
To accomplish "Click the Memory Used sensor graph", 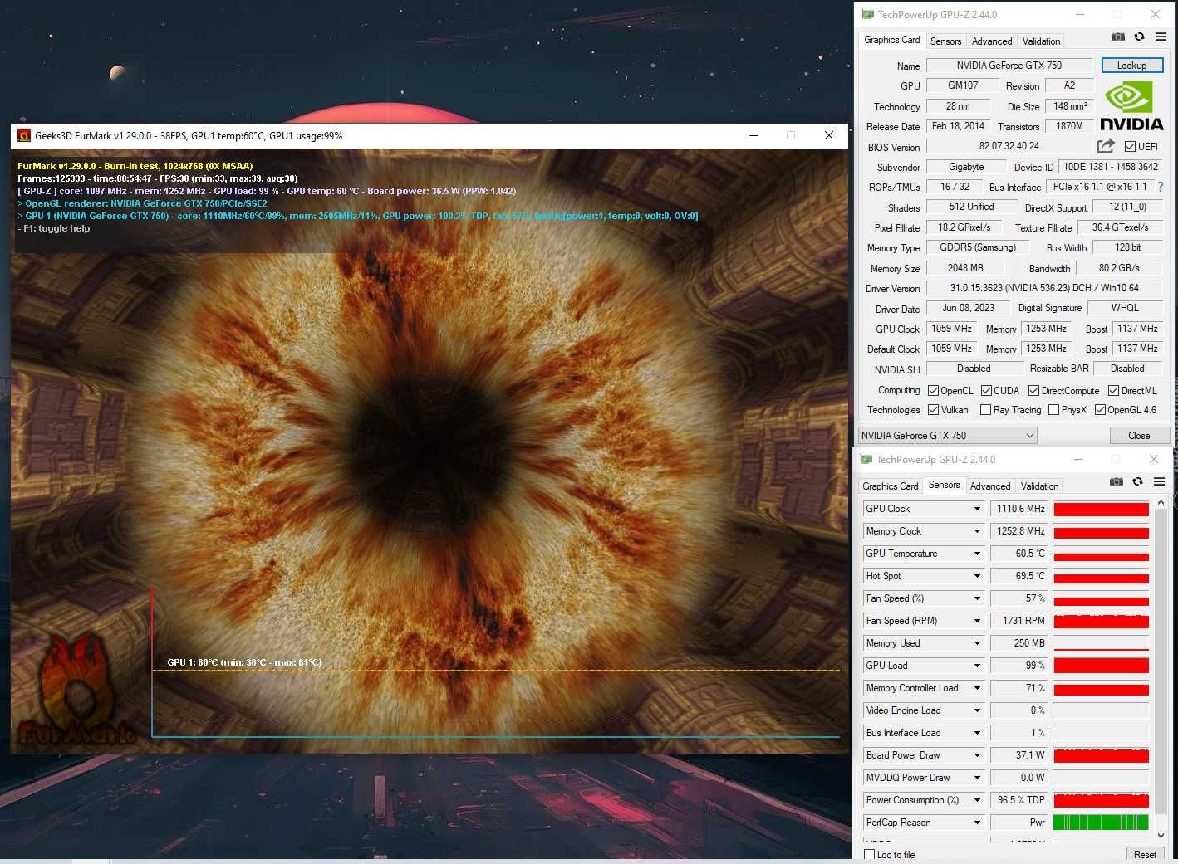I will 1101,643.
